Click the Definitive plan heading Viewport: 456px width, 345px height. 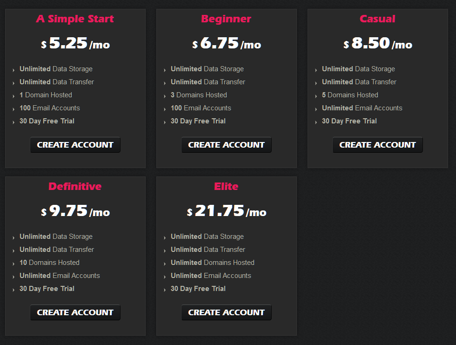75,187
